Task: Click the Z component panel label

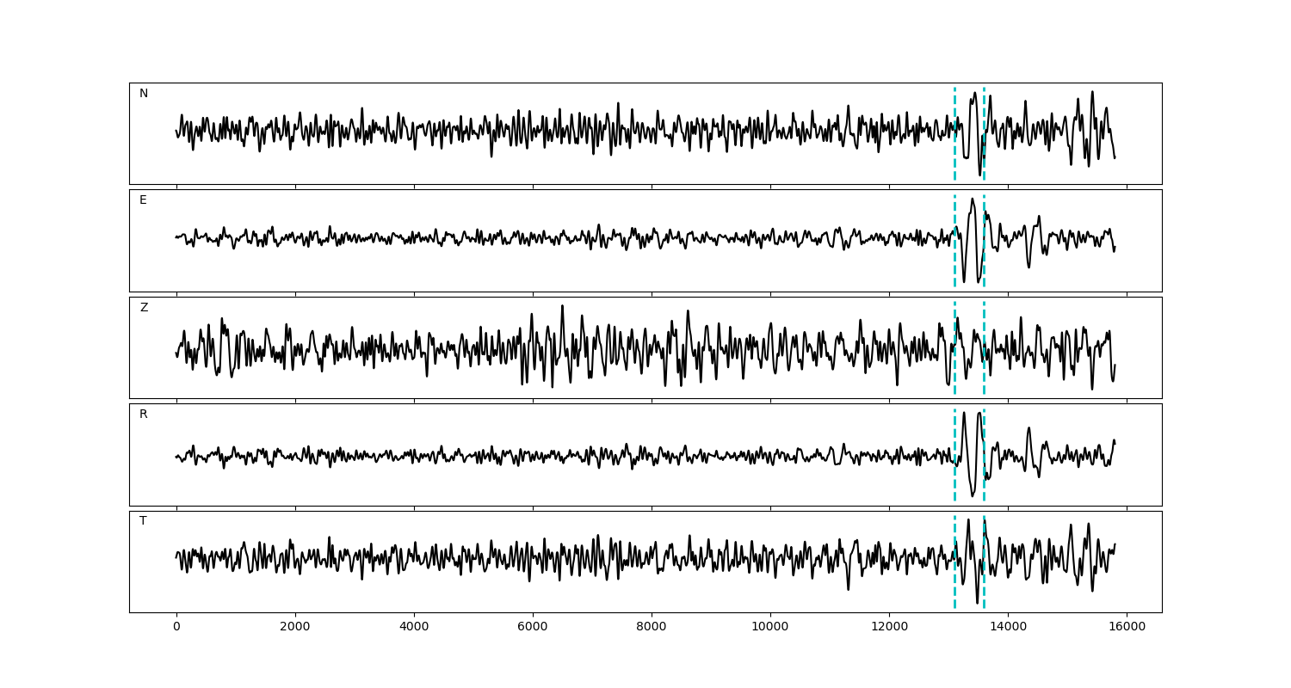Action: (x=144, y=308)
